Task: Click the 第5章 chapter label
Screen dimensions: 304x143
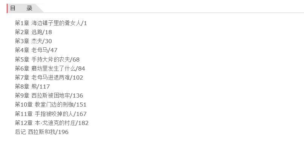Action: pyautogui.click(x=22, y=60)
